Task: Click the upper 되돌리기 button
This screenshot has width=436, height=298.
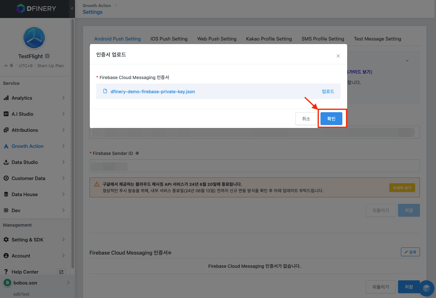Action: tap(381, 210)
